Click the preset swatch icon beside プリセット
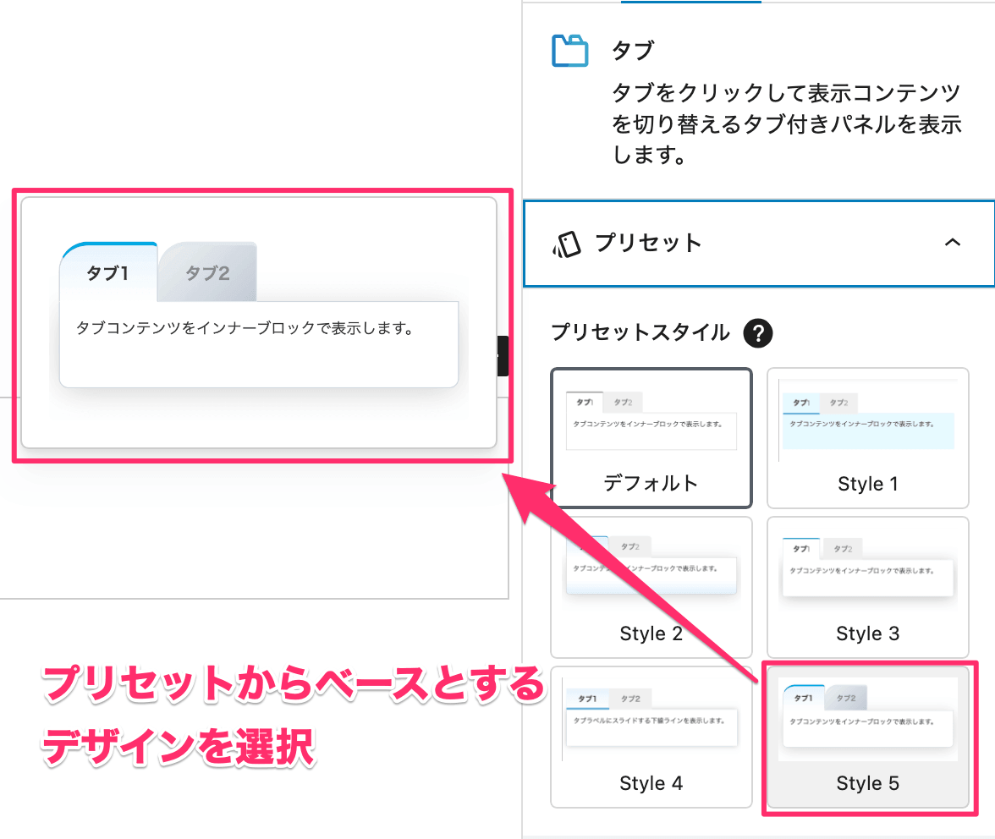 click(568, 244)
